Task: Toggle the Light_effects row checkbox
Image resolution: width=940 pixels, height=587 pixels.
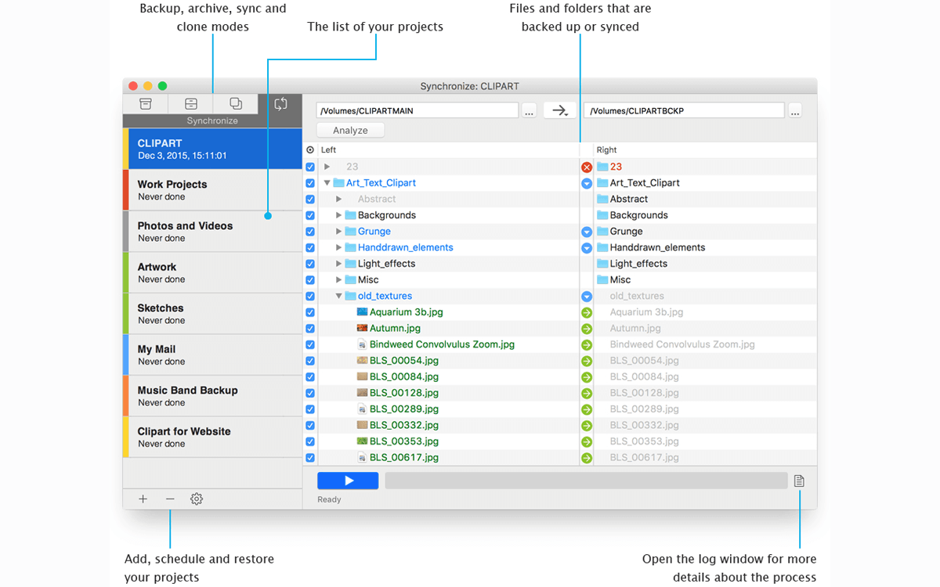Action: click(x=310, y=264)
